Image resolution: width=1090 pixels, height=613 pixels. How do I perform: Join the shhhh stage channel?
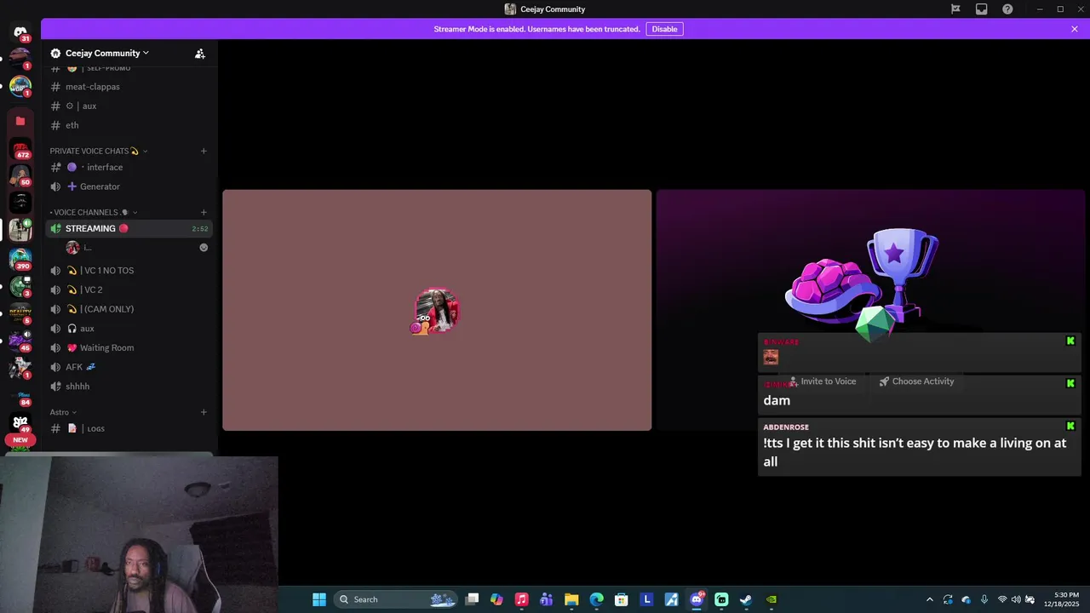point(129,387)
